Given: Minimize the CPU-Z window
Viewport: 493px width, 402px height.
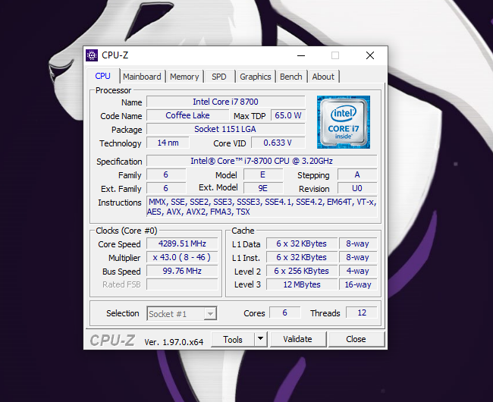Looking at the screenshot, I should [301, 55].
